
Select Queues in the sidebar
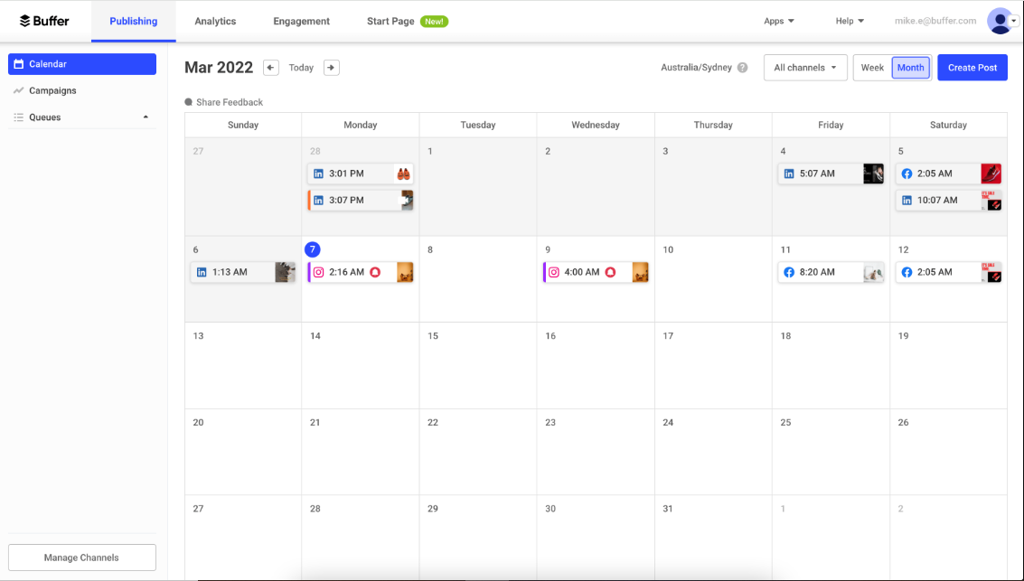81,117
